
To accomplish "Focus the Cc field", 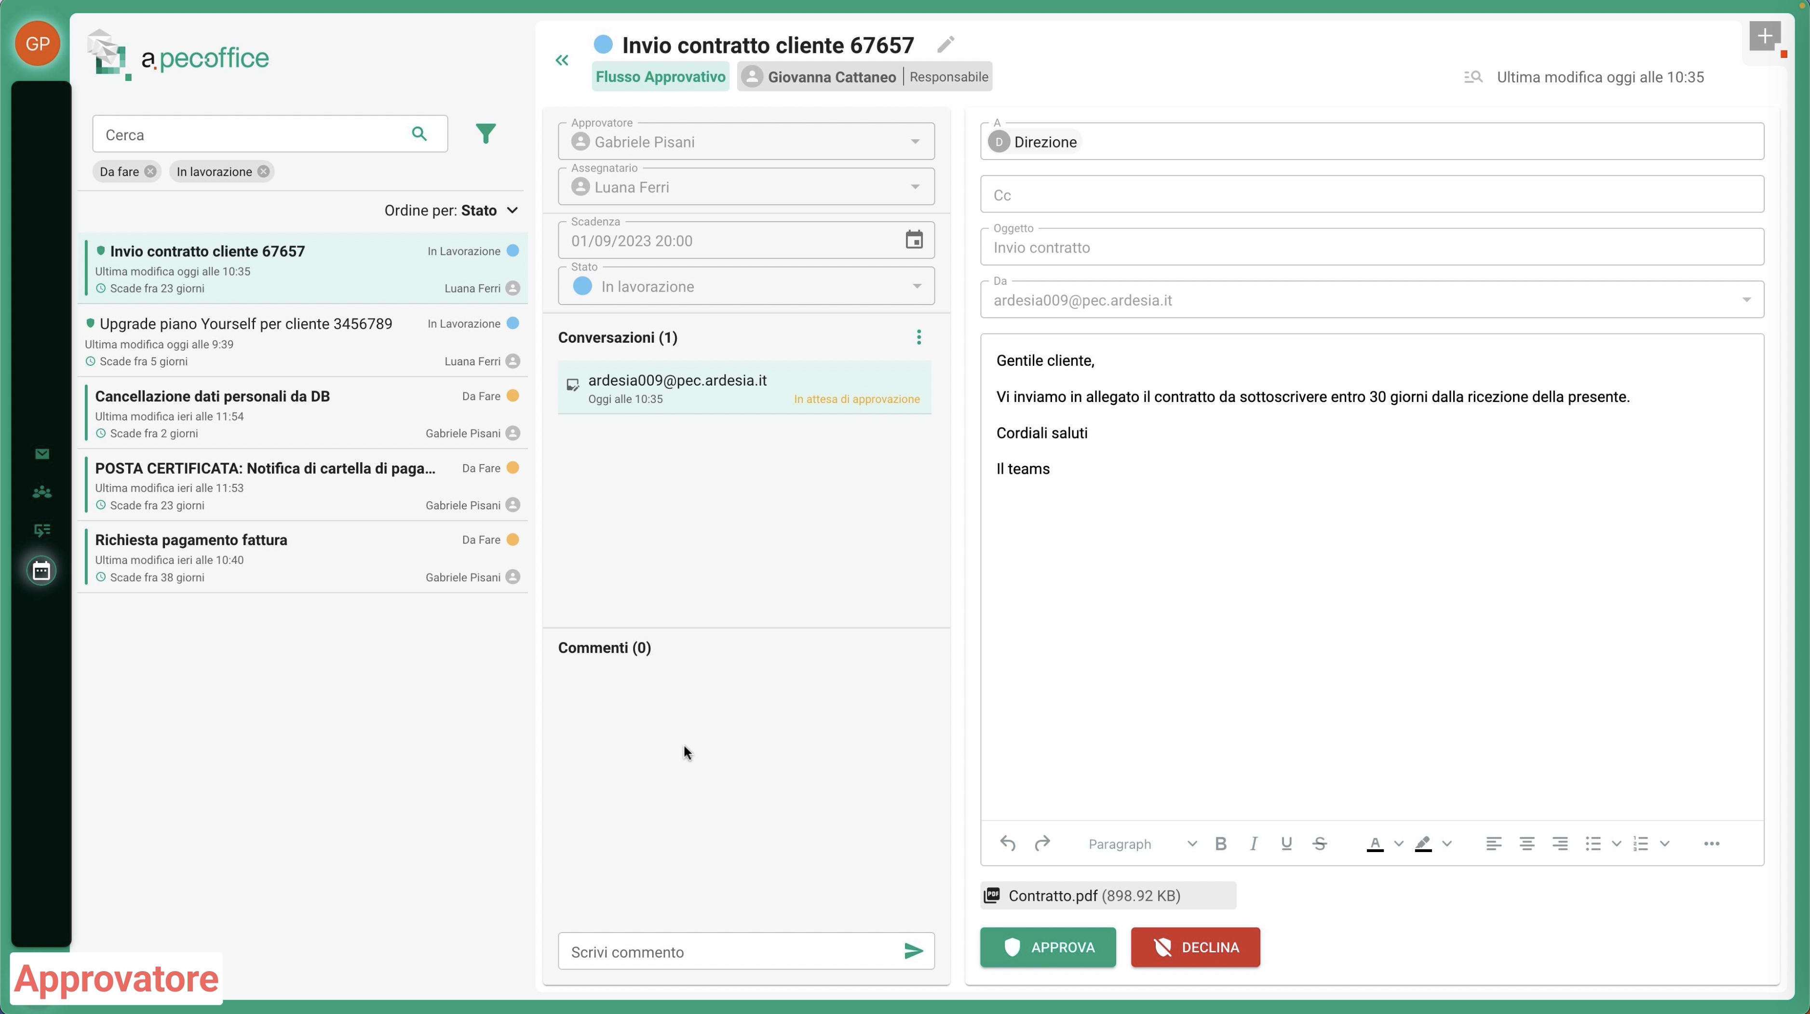I will (1372, 195).
